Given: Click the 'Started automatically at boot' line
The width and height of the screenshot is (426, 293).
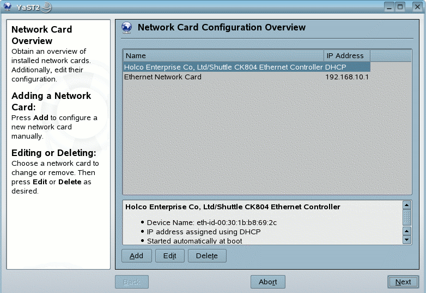Looking at the screenshot, I should [x=194, y=241].
